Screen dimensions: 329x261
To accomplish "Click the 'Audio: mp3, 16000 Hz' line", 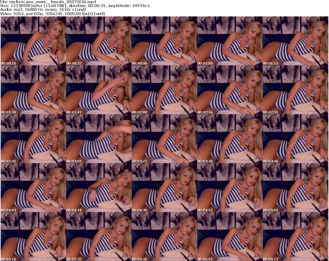I will coord(43,10).
